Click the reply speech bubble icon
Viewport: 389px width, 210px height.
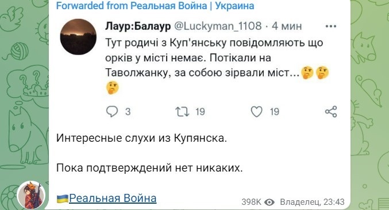[112, 111]
